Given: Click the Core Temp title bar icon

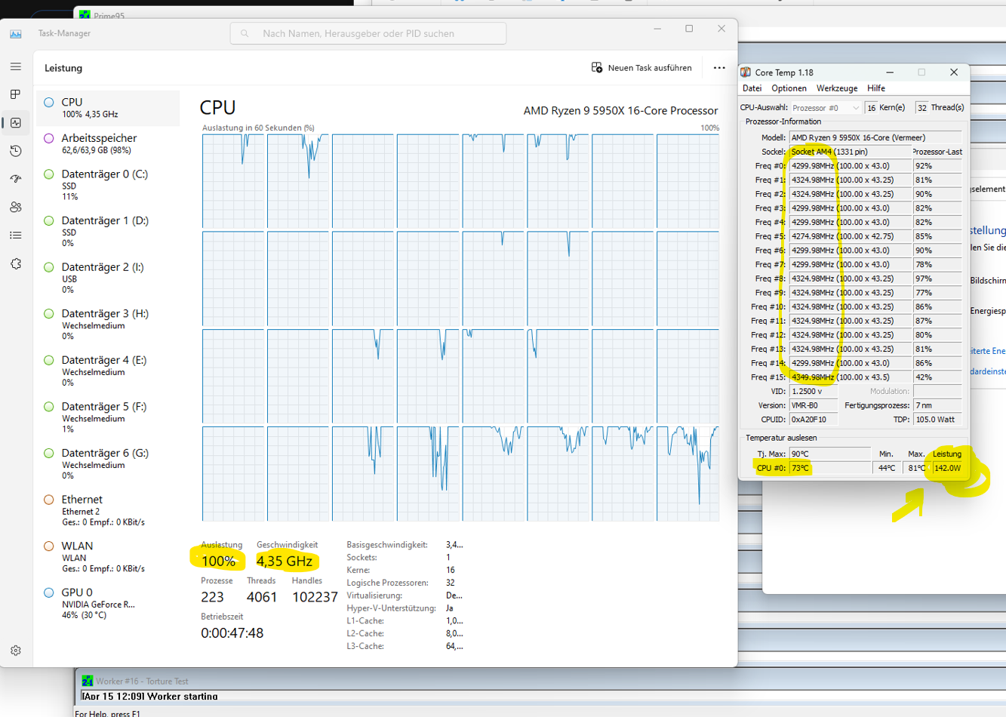Looking at the screenshot, I should click(746, 72).
